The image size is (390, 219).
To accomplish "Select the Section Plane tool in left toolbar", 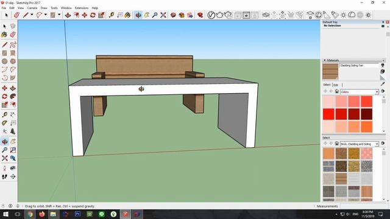I will [13, 176].
